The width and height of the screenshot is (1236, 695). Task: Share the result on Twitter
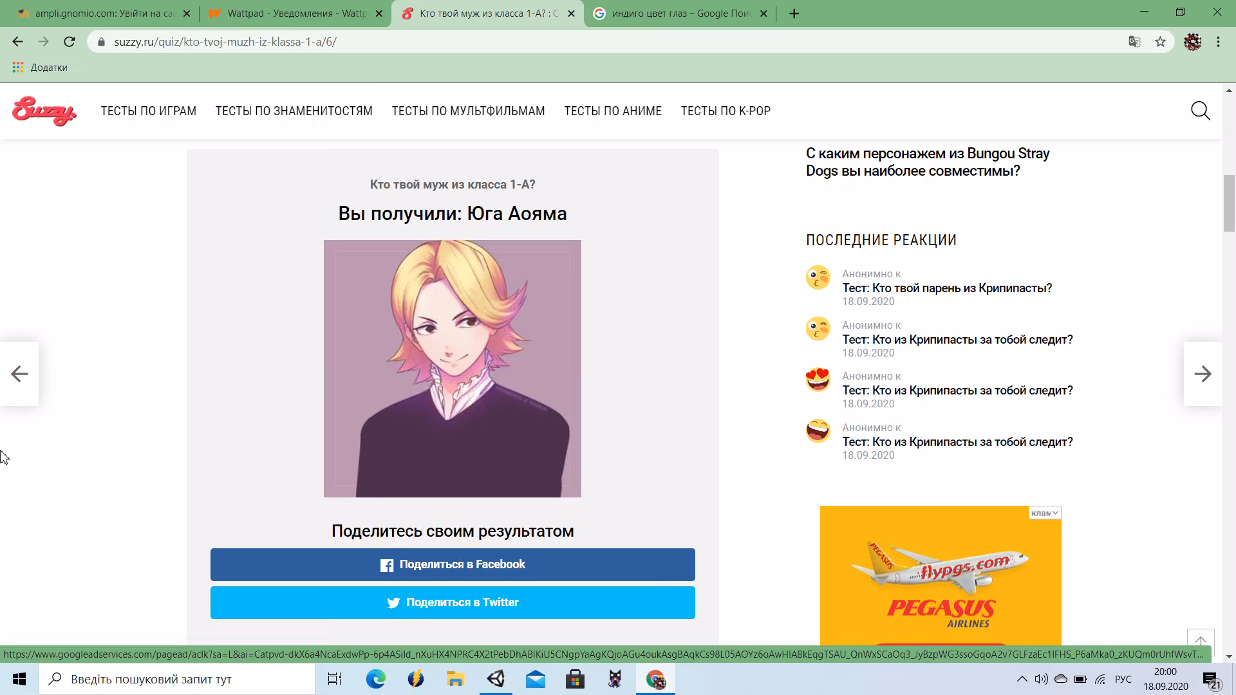(x=453, y=602)
